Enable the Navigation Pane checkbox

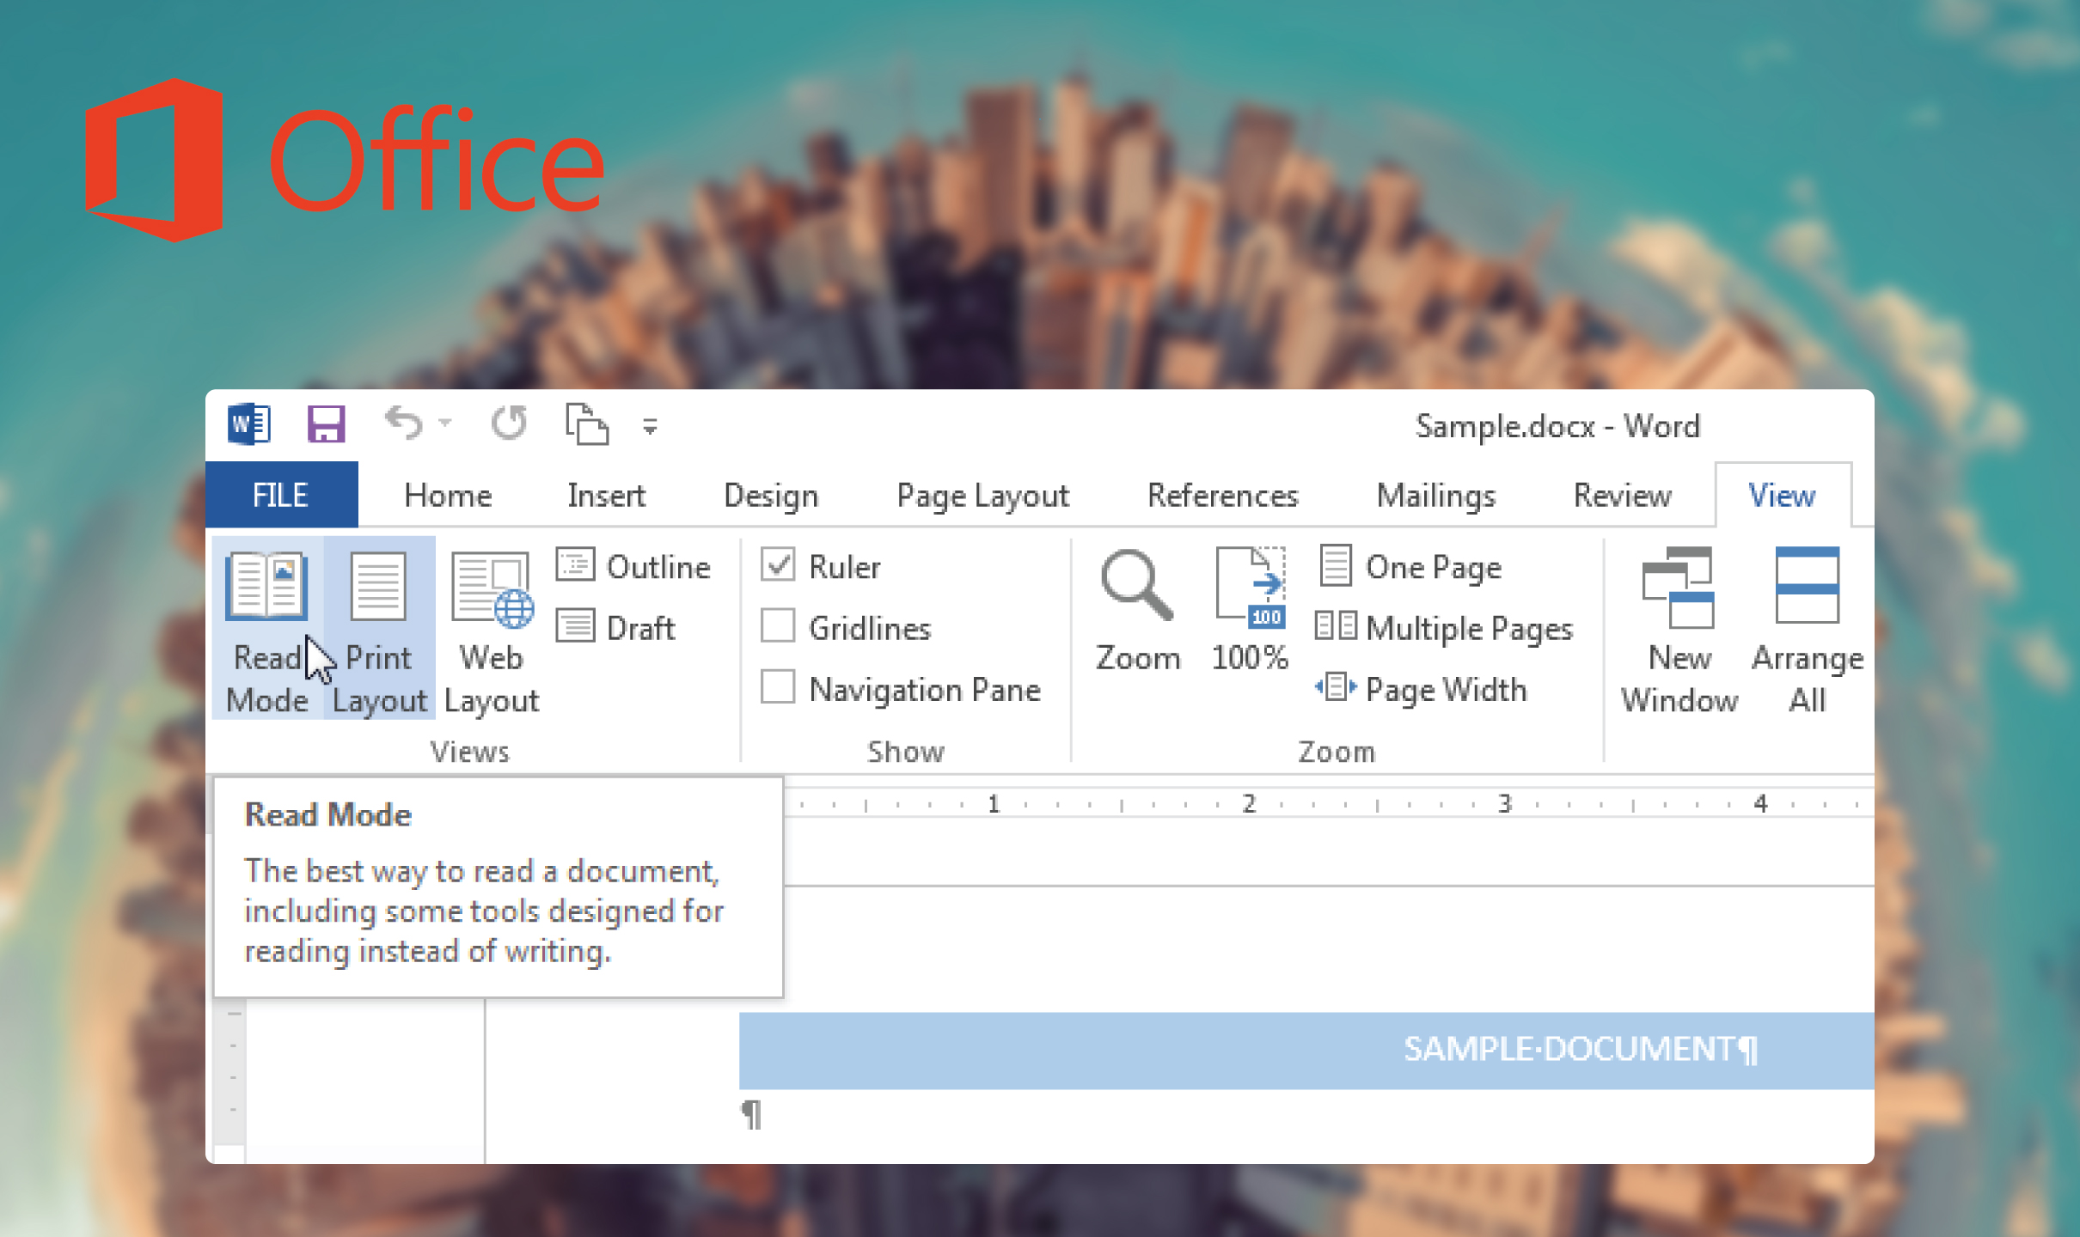click(778, 687)
